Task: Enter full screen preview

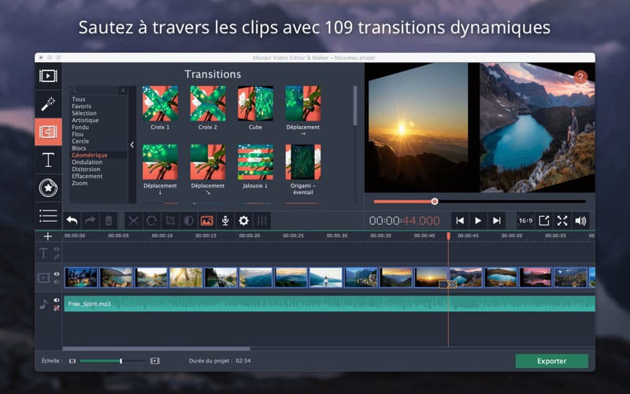Action: point(562,221)
